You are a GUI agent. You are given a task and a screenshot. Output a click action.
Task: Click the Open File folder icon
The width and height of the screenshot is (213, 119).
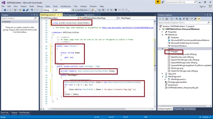click(20, 10)
